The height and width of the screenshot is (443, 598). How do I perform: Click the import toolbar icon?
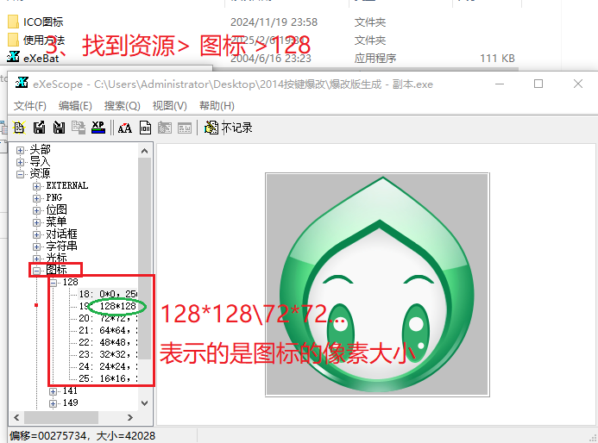(x=59, y=128)
